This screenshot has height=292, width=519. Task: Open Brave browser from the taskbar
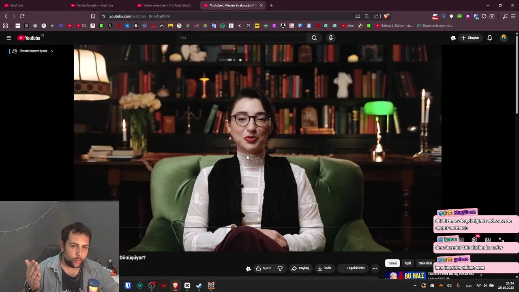[x=175, y=286]
